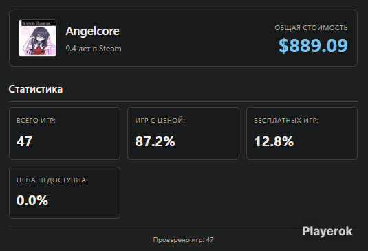
Task: Select the '9.4 лет в Steam' text
Action: coord(94,49)
